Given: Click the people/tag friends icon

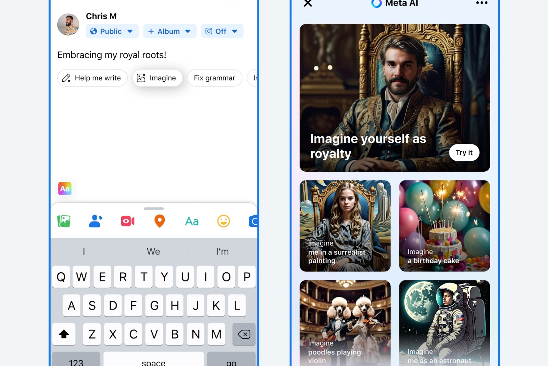Looking at the screenshot, I should (96, 221).
